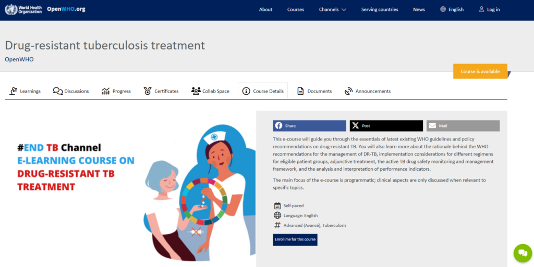This screenshot has height=267, width=534.
Task: Open the News page
Action: [x=419, y=9]
